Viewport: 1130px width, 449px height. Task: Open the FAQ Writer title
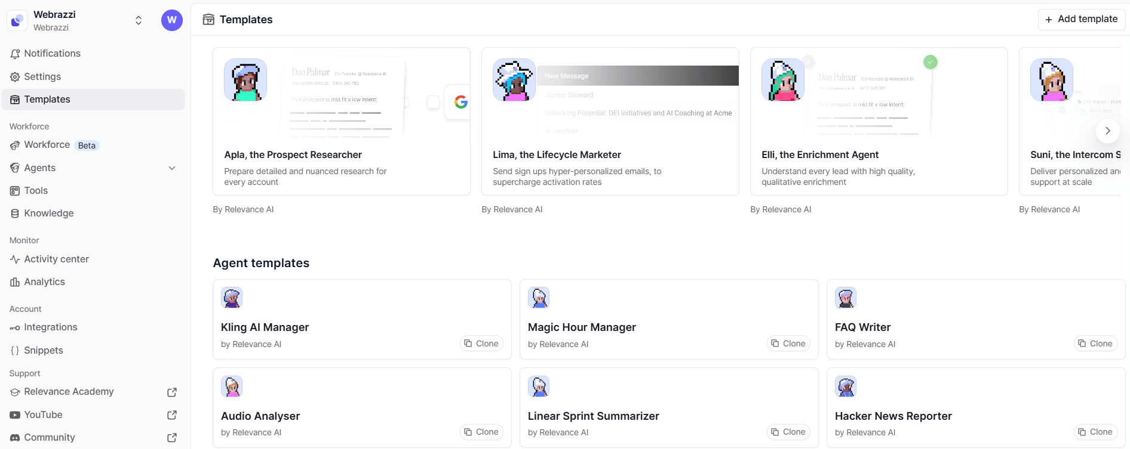coord(862,327)
